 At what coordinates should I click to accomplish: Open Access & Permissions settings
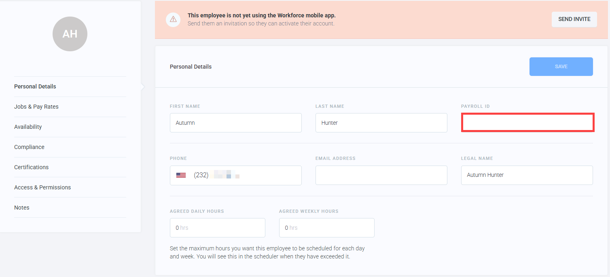(x=42, y=187)
